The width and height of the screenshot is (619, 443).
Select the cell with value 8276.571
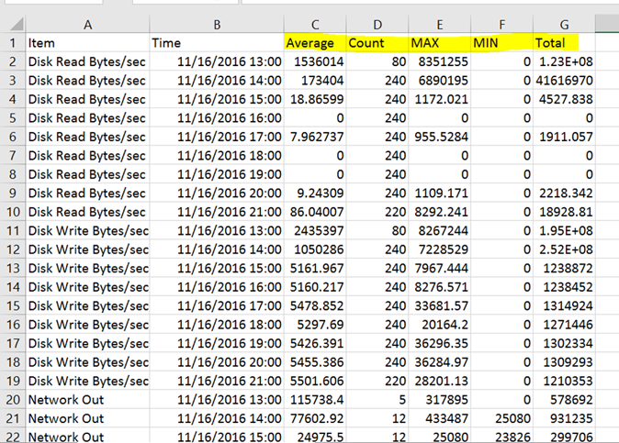pos(439,287)
